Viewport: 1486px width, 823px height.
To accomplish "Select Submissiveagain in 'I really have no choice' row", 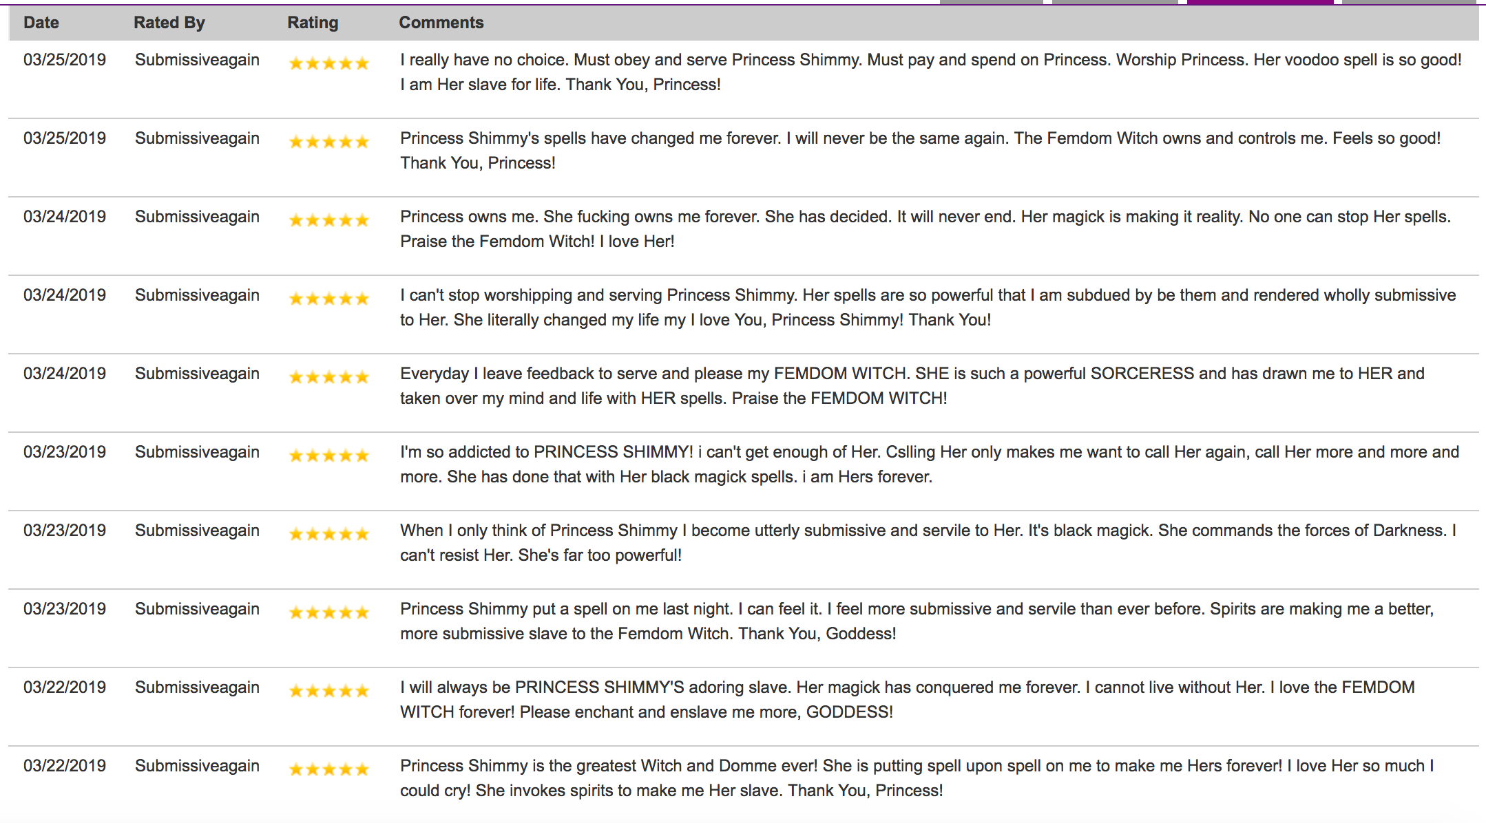I will [197, 61].
